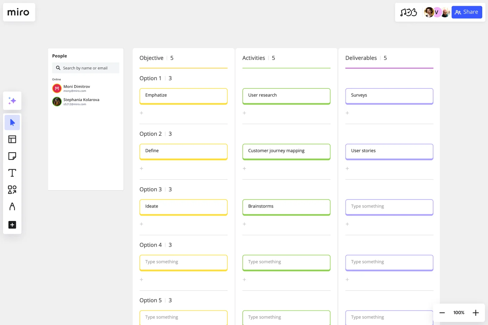Click the Activities column header
Image resolution: width=488 pixels, height=325 pixels.
pyautogui.click(x=253, y=58)
